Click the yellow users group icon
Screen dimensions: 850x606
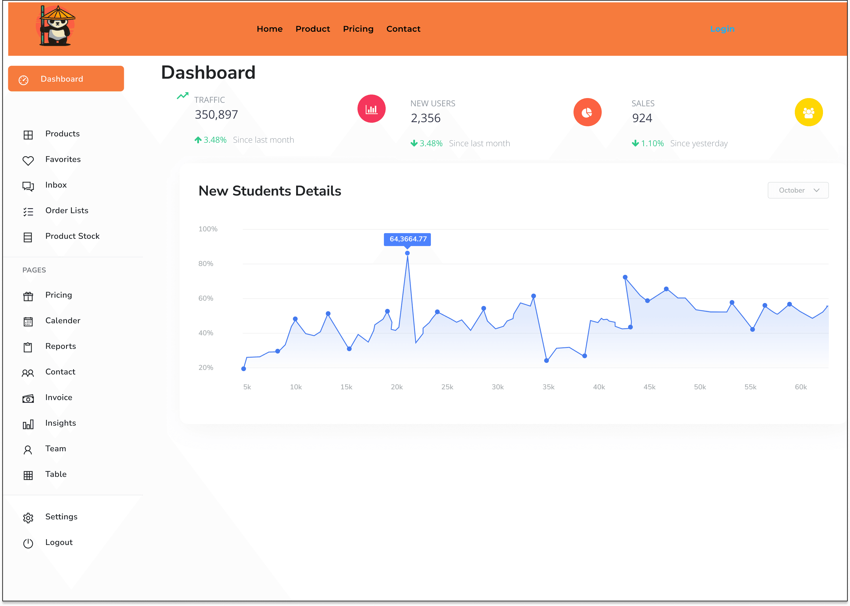point(808,112)
